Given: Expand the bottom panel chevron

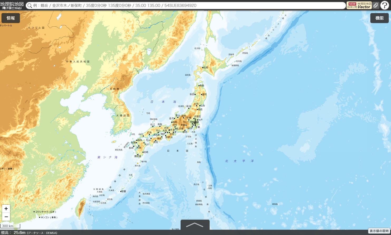Looking at the screenshot, I should click(195, 225).
